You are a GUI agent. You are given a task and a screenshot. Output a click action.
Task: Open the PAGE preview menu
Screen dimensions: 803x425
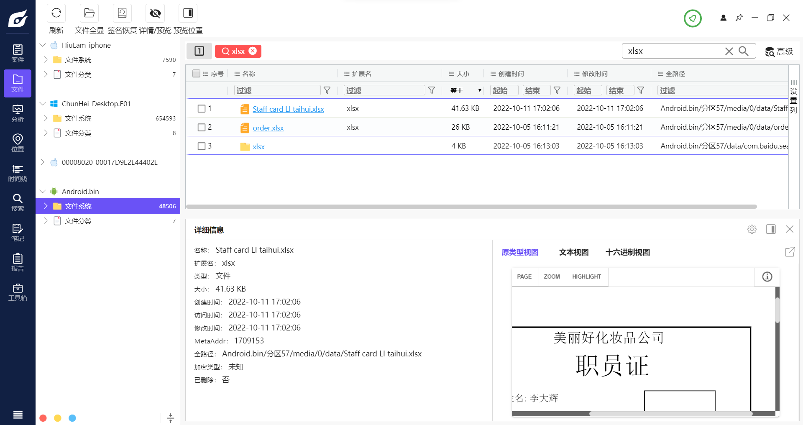(x=524, y=277)
